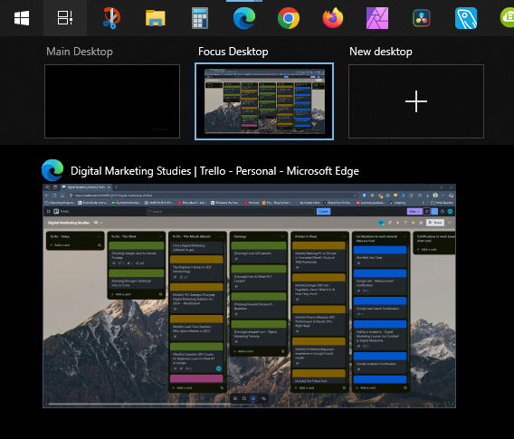Launch Google Chrome from the taskbar
Image resolution: width=514 pixels, height=439 pixels.
coord(289,18)
